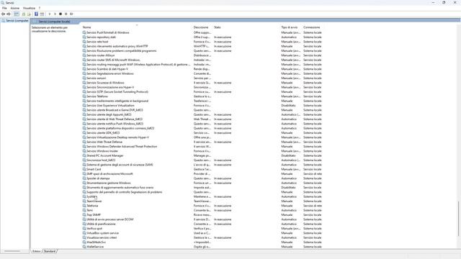The width and height of the screenshot is (461, 259).
Task: Select Sistema di gestione degli account (SAM)
Action: [x=202, y=165]
